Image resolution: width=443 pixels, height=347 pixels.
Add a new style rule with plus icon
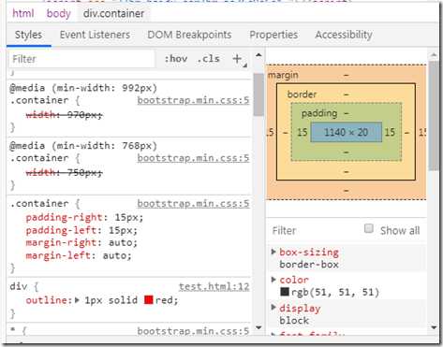click(x=237, y=59)
